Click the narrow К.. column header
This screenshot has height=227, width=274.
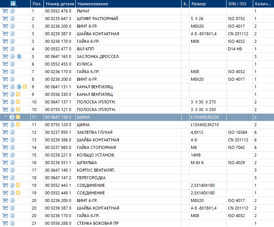(185, 4)
